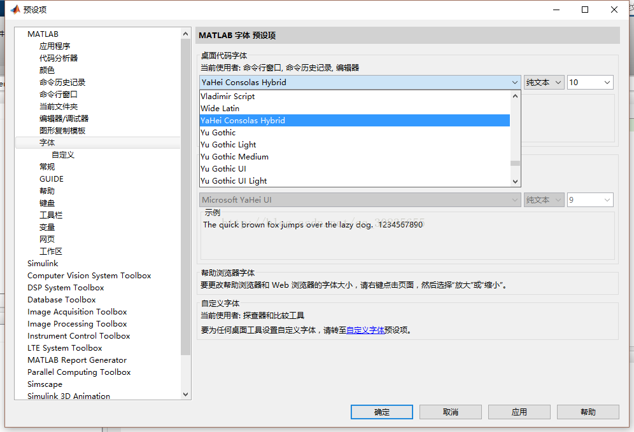Open 键盘 preferences item

click(x=47, y=203)
